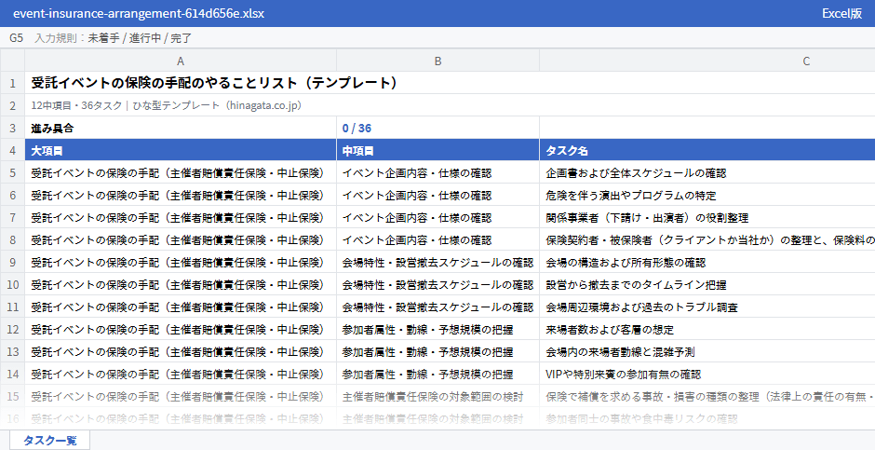Select row 5 header number

[12, 173]
